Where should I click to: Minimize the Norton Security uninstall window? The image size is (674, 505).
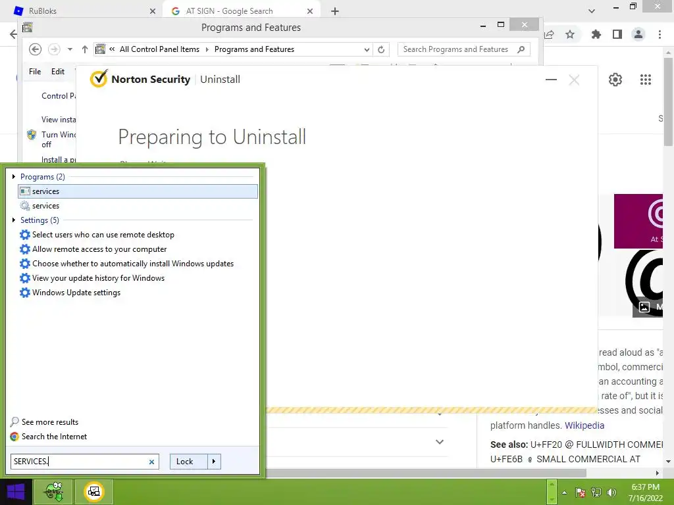(x=551, y=80)
